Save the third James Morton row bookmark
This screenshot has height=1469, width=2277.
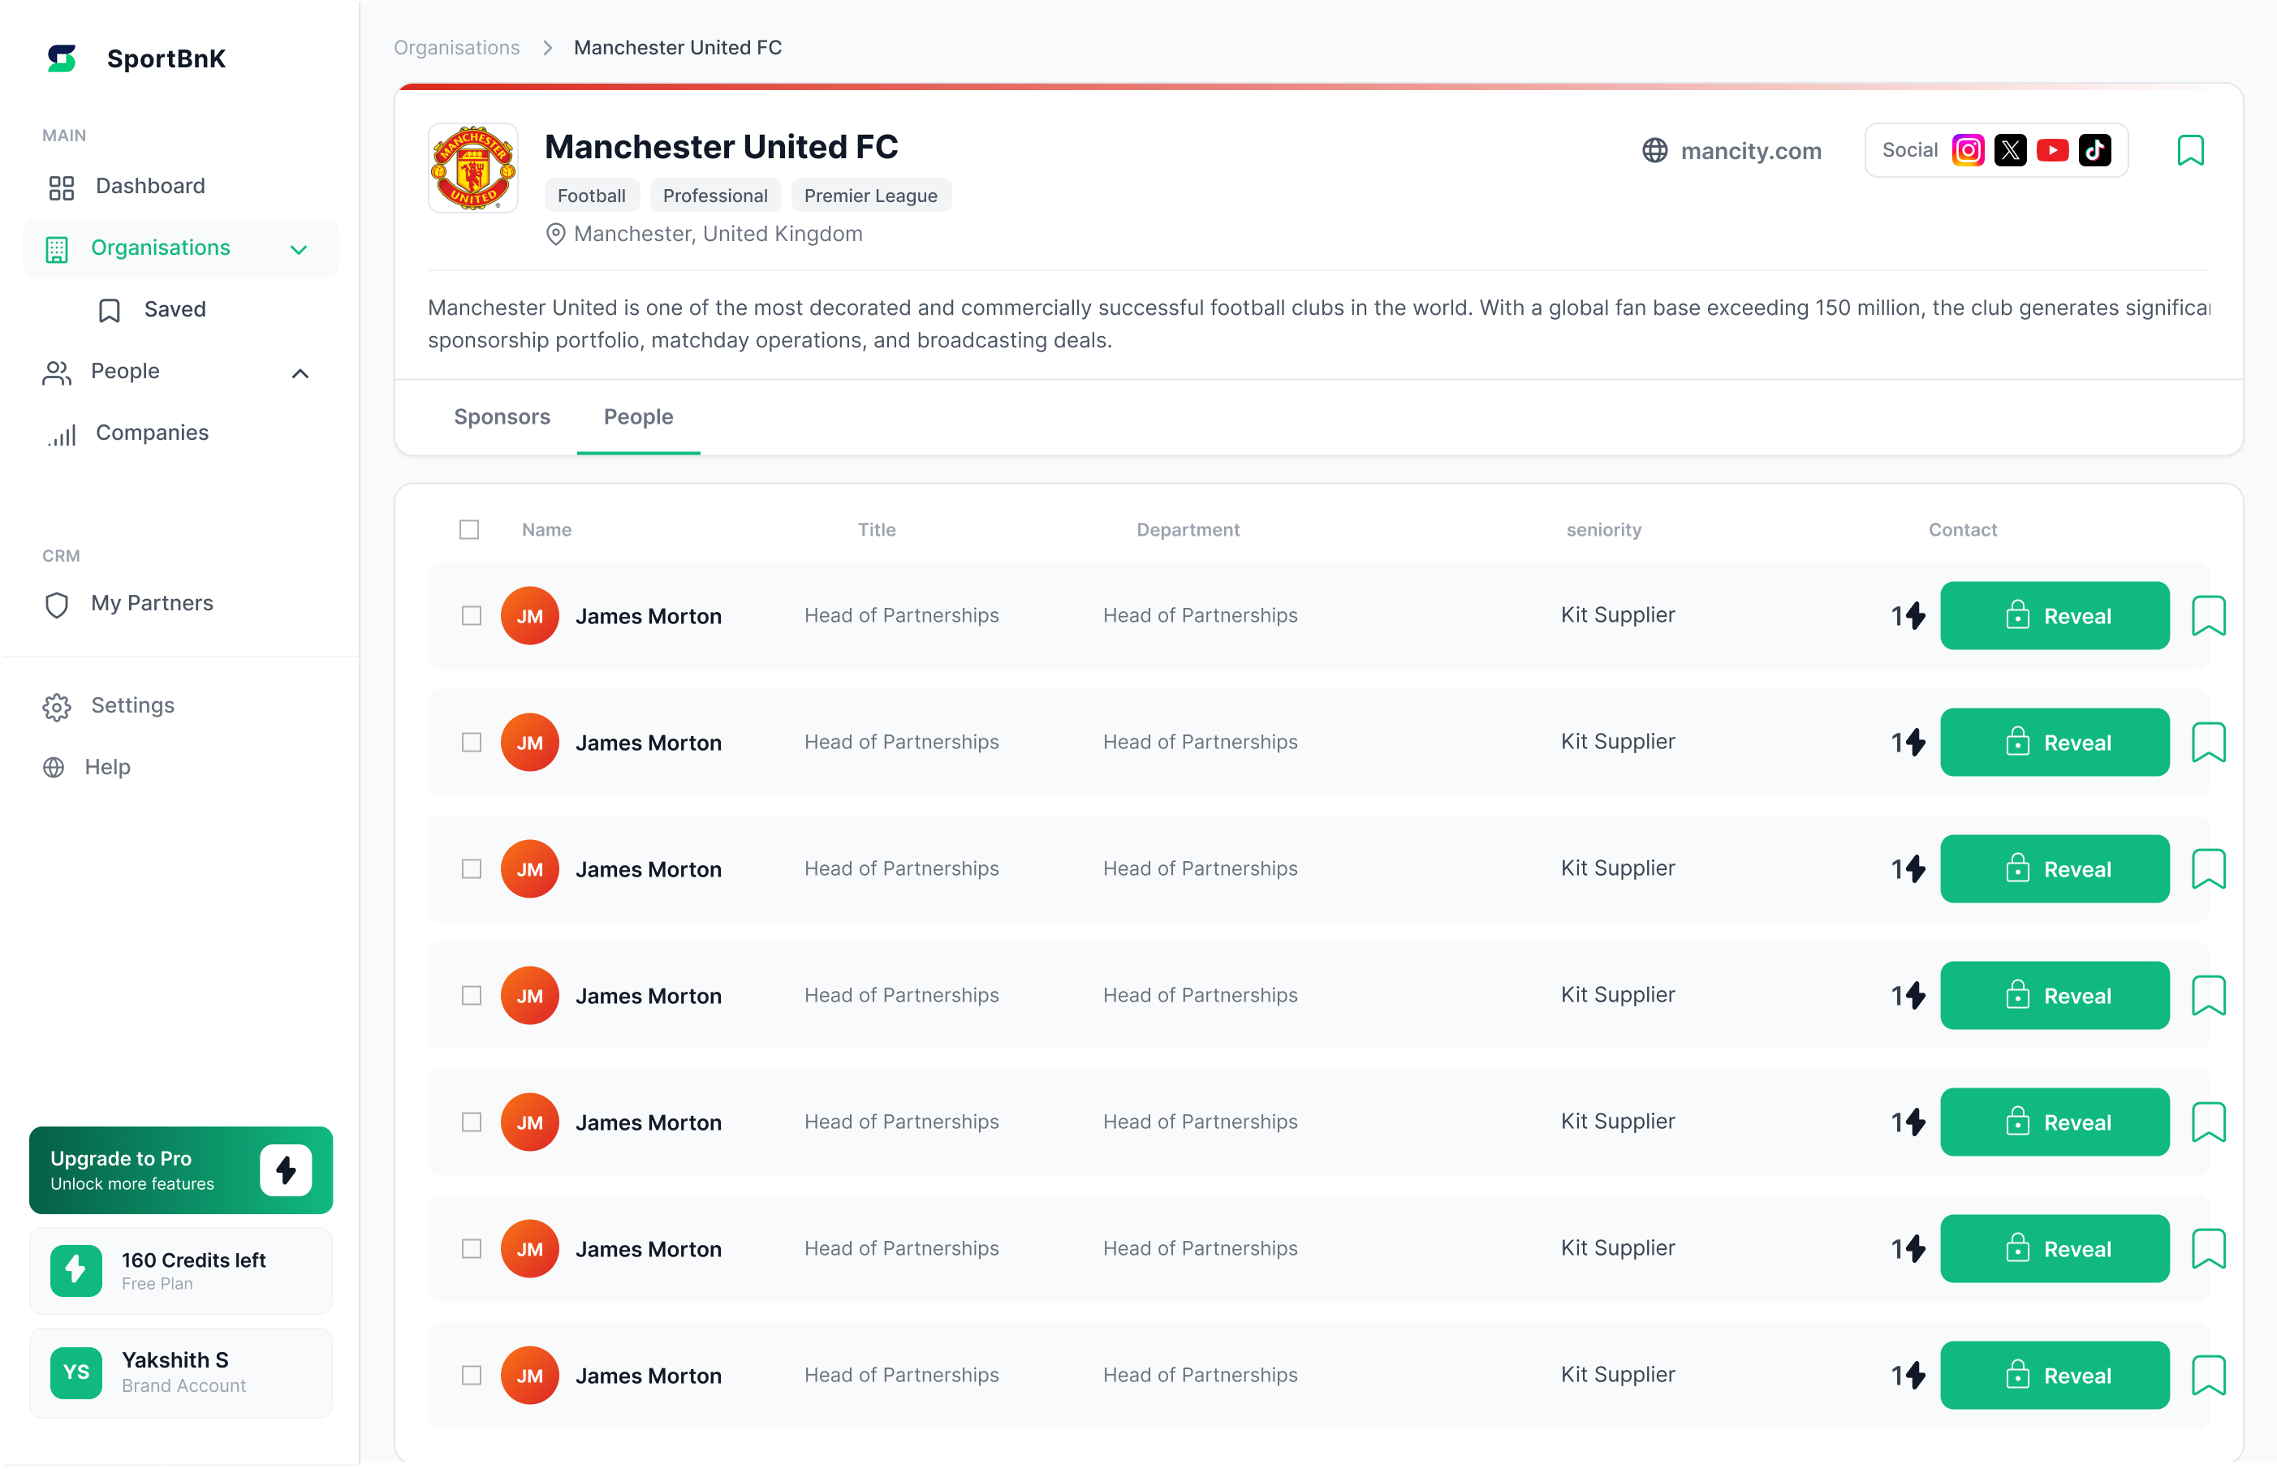pyautogui.click(x=2207, y=869)
